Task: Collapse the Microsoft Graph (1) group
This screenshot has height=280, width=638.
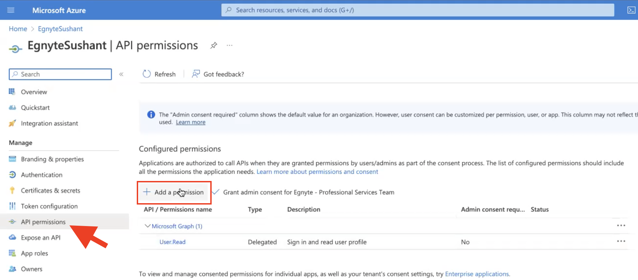Action: pos(147,226)
